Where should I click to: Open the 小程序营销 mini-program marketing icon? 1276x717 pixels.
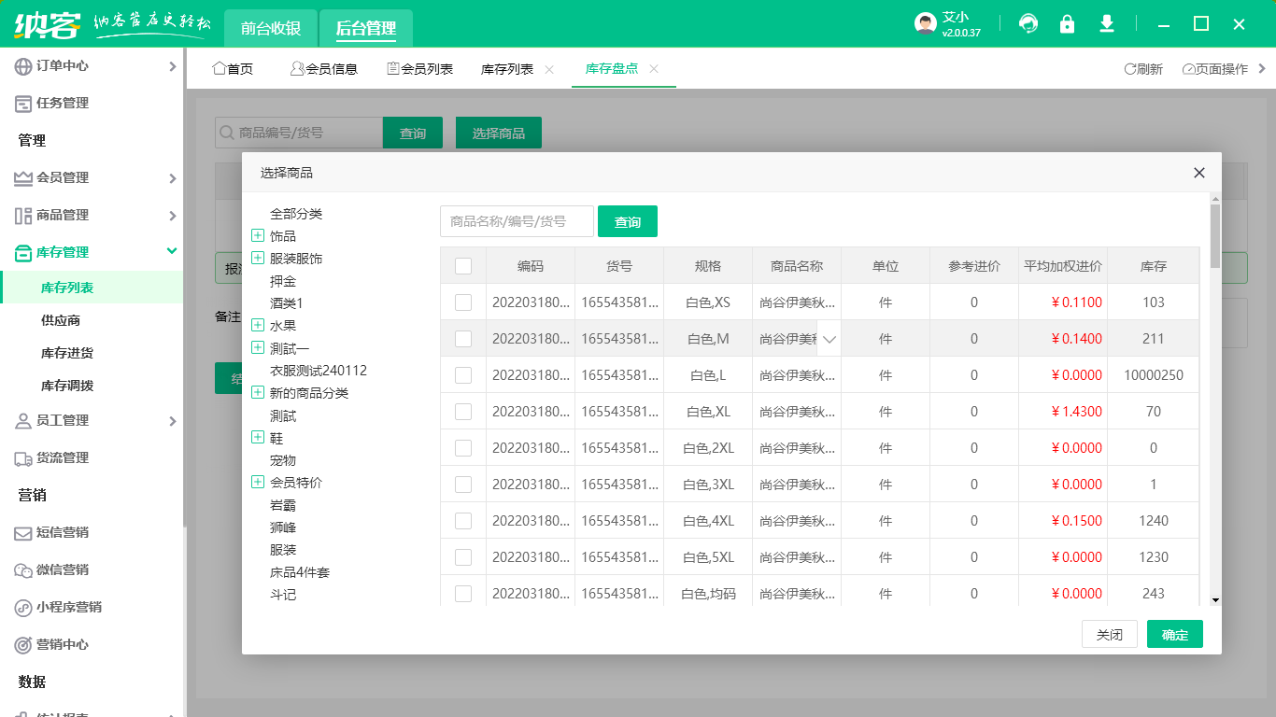(21, 607)
